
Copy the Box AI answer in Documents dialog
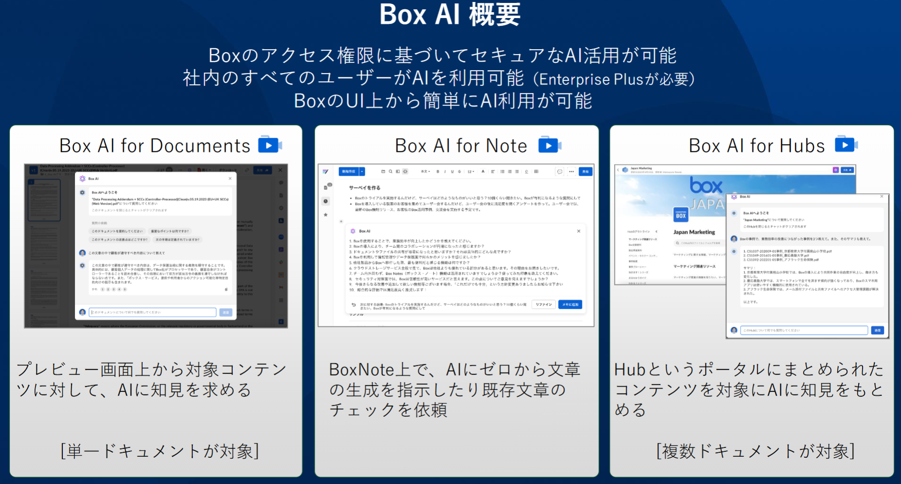(226, 289)
